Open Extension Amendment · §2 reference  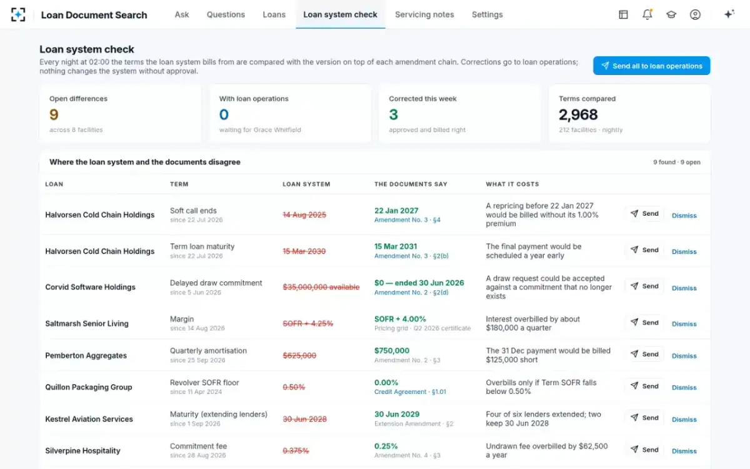pyautogui.click(x=414, y=424)
